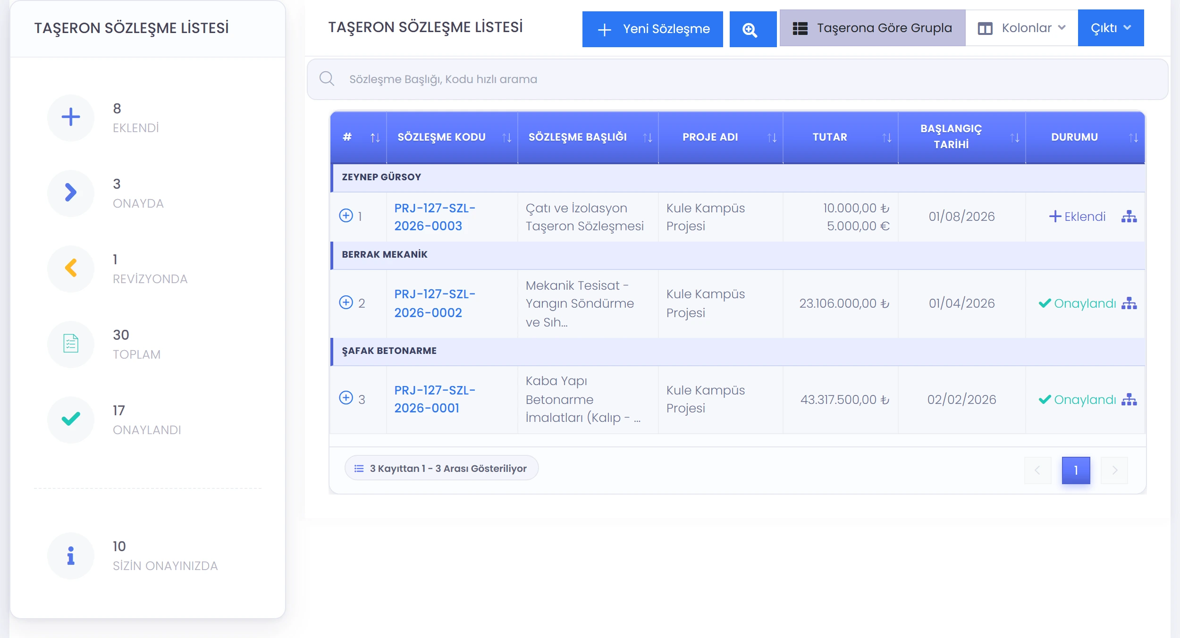1180x638 pixels.
Task: Click the ONAYDA sidebar label
Action: [138, 203]
